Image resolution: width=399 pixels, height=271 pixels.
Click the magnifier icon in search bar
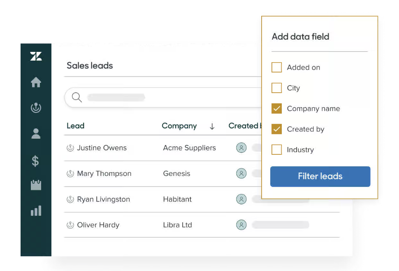[x=77, y=97]
